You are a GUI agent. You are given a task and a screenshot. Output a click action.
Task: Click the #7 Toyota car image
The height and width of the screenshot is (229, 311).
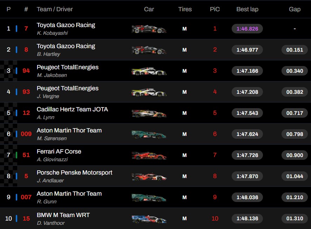pyautogui.click(x=149, y=29)
